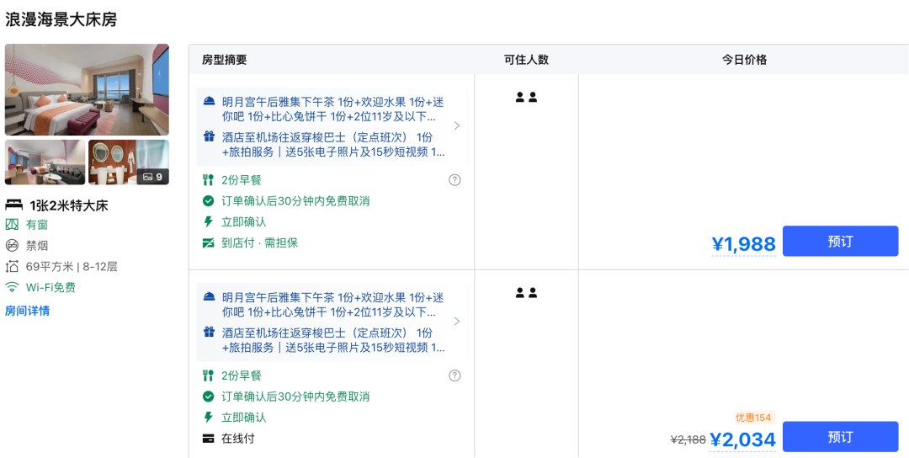
Task: Open the 房间详情 link
Action: [27, 311]
